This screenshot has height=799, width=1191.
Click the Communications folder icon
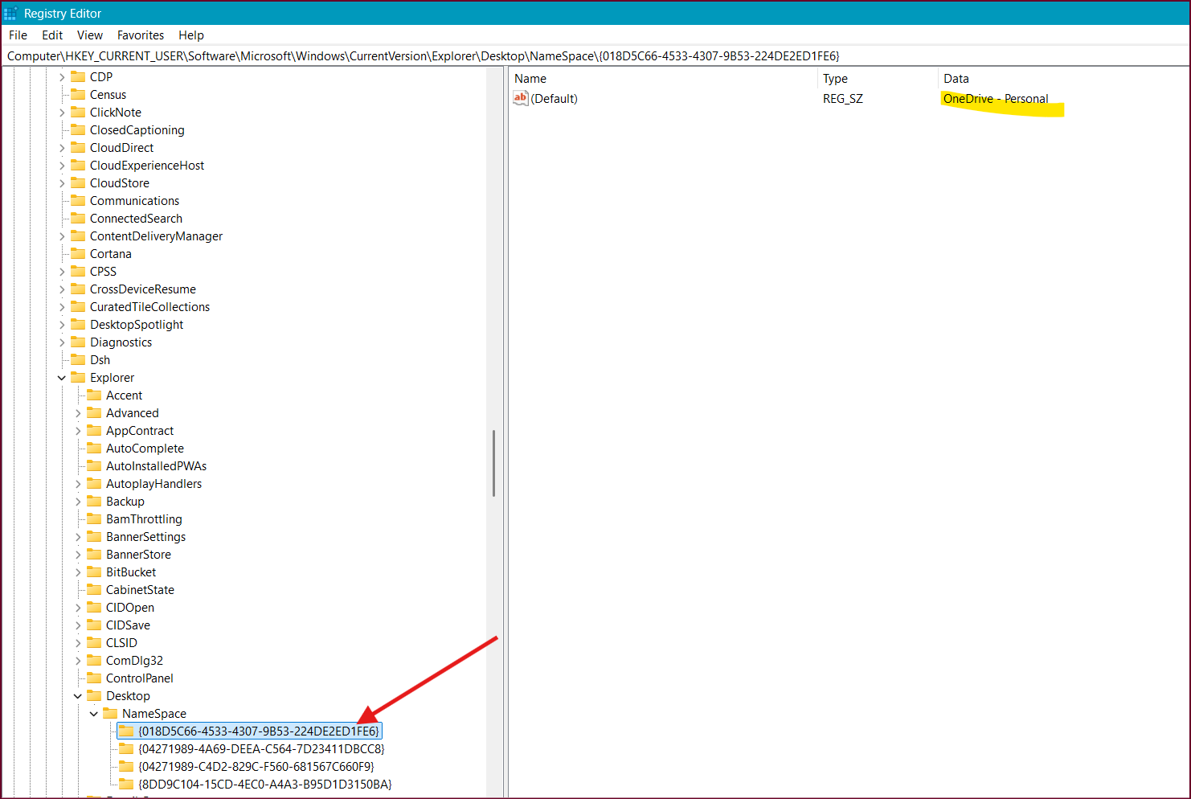click(78, 201)
